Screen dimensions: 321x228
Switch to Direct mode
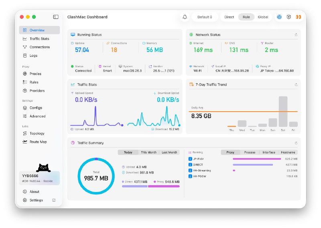(229, 17)
